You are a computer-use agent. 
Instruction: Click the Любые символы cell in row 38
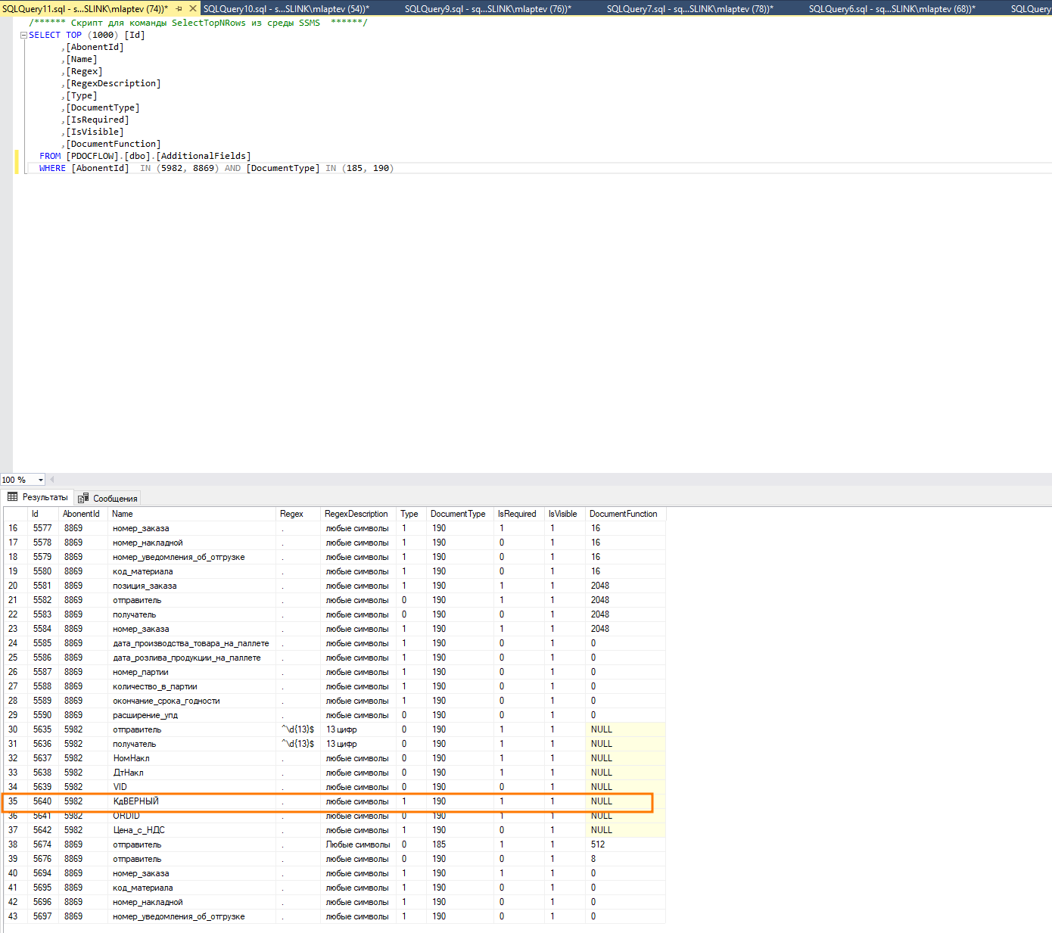pyautogui.click(x=359, y=844)
